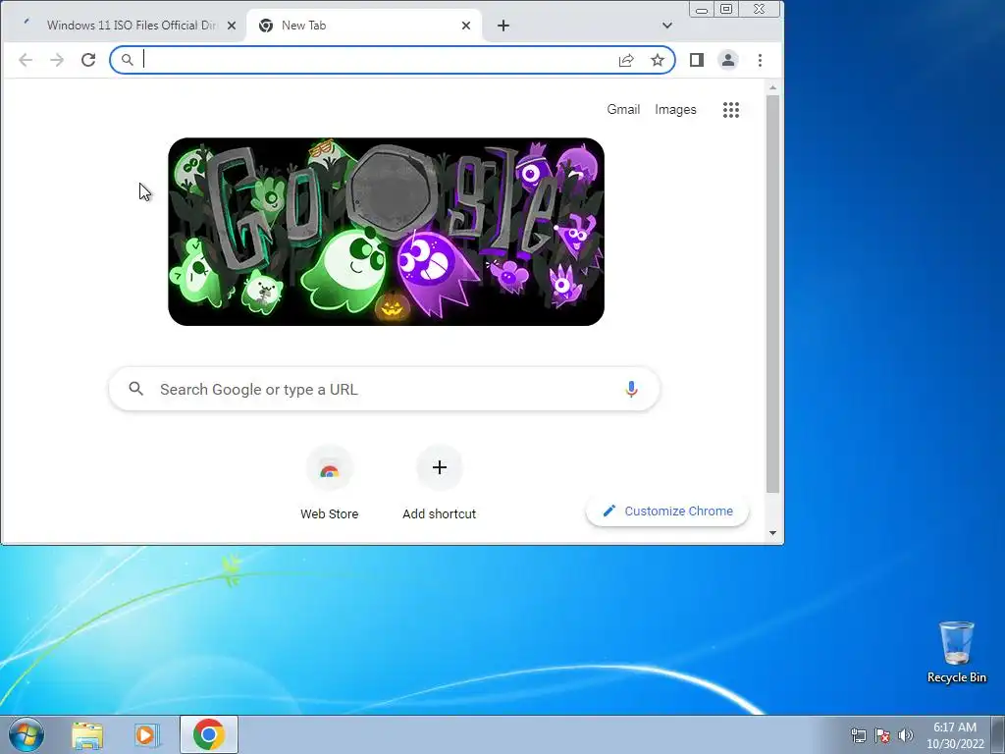Select the New Tab tab
The image size is (1005, 754).
[363, 26]
